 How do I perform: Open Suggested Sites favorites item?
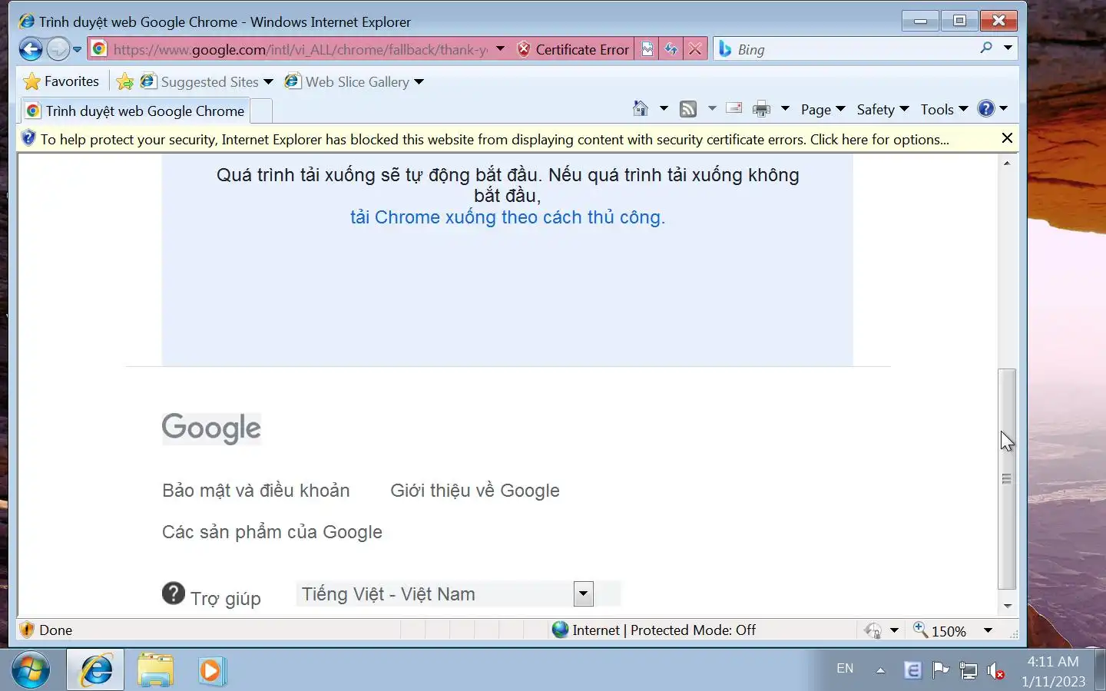click(x=207, y=81)
